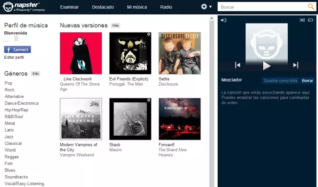Open artist The Brand New Heavies
The width and height of the screenshot is (318, 187).
pos(173,152)
